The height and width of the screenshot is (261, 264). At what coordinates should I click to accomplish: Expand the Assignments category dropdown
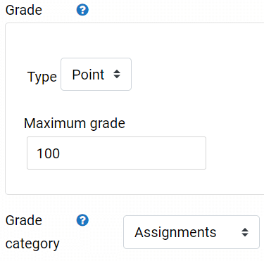click(191, 232)
